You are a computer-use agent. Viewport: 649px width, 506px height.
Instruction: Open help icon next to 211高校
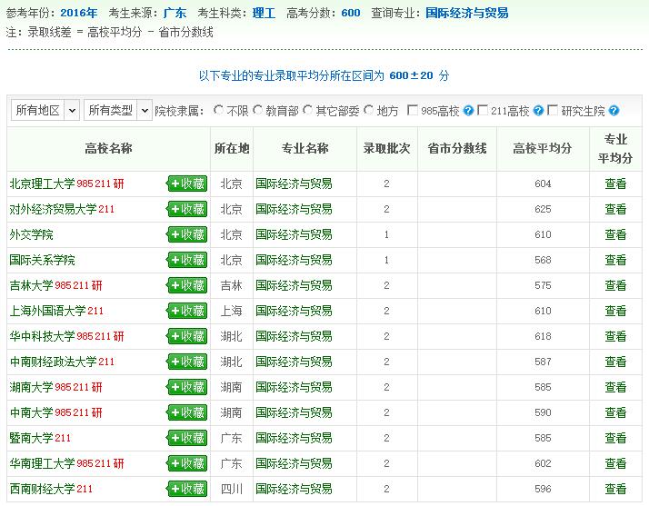538,111
